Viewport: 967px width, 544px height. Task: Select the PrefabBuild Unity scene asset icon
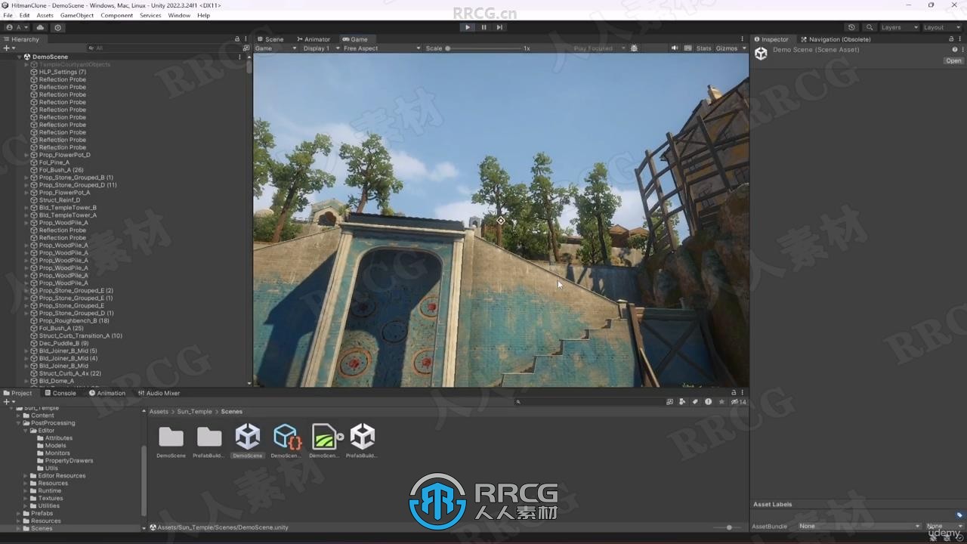pos(363,437)
